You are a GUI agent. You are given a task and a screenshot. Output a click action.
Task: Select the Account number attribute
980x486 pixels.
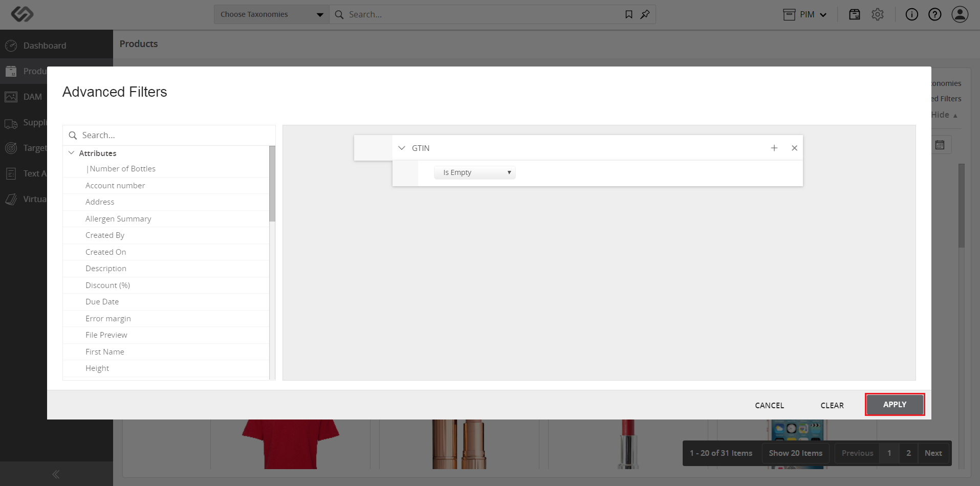click(166, 186)
